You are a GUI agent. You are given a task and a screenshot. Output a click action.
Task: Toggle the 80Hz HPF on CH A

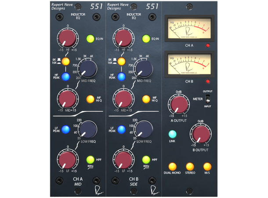point(90,160)
